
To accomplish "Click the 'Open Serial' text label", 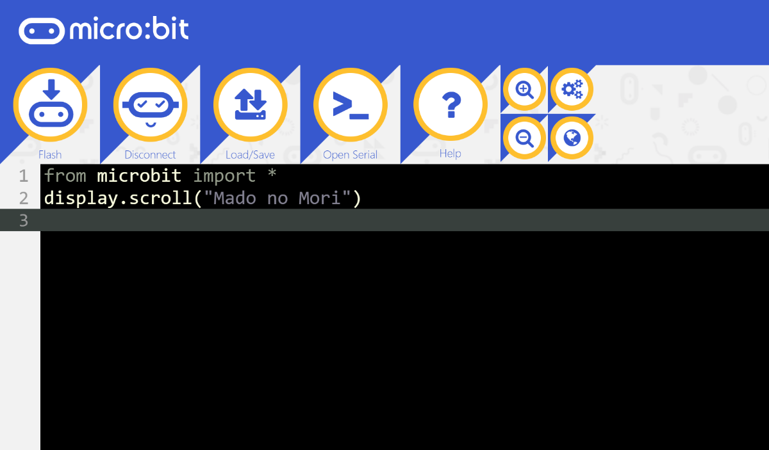I will (x=350, y=155).
